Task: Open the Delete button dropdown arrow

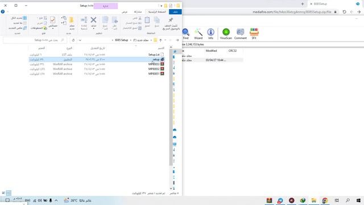Action: coord(93,28)
